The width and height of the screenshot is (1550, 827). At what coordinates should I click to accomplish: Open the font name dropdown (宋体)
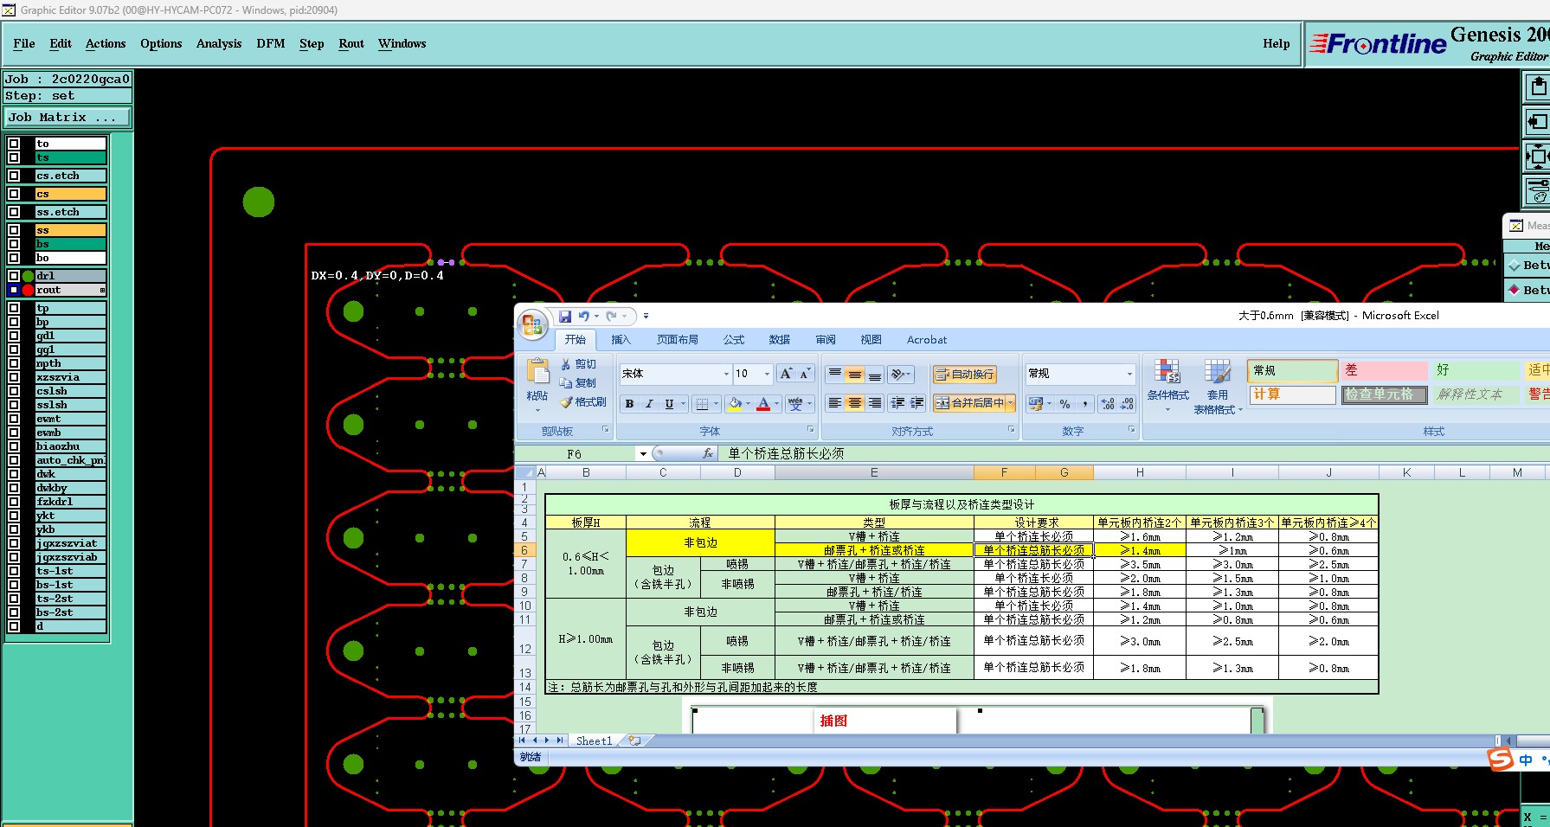pos(725,374)
